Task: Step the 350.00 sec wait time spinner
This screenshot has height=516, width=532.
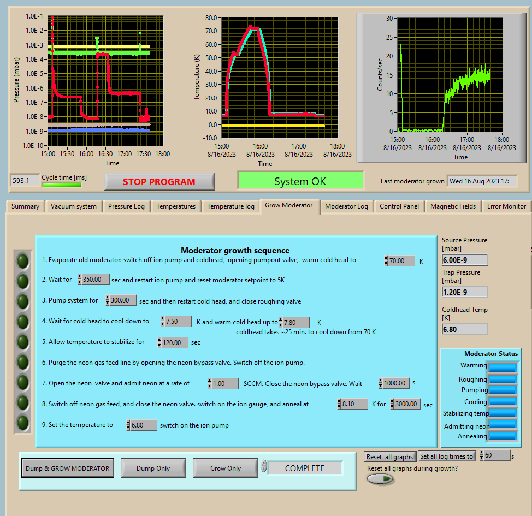Action: 79,280
